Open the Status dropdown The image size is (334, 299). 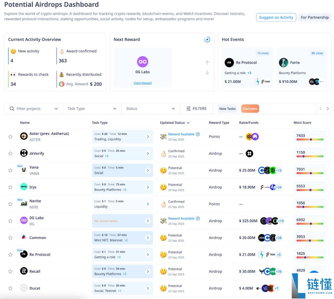[151, 108]
